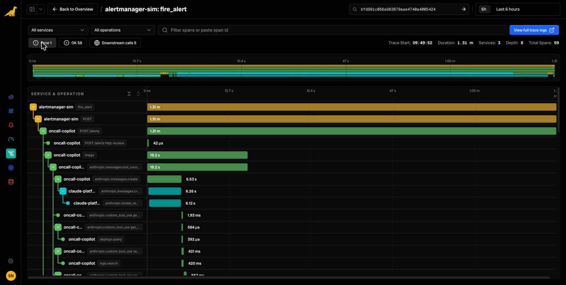Submit trace ID with the arrow icon
The width and height of the screenshot is (566, 285).
(463, 9)
